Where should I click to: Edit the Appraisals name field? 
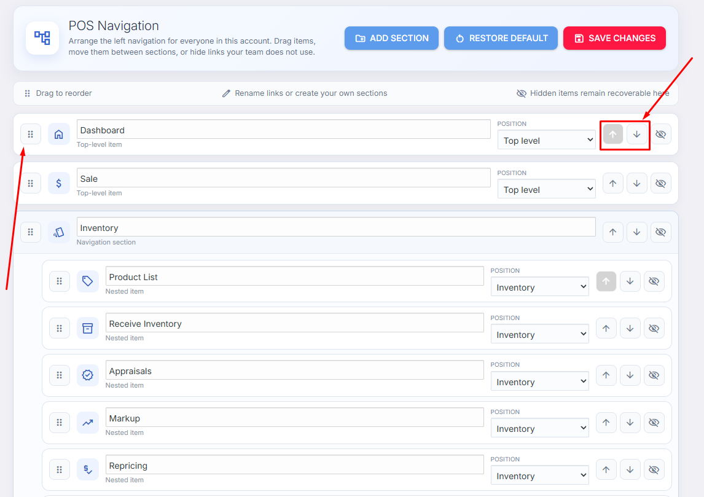pos(294,370)
